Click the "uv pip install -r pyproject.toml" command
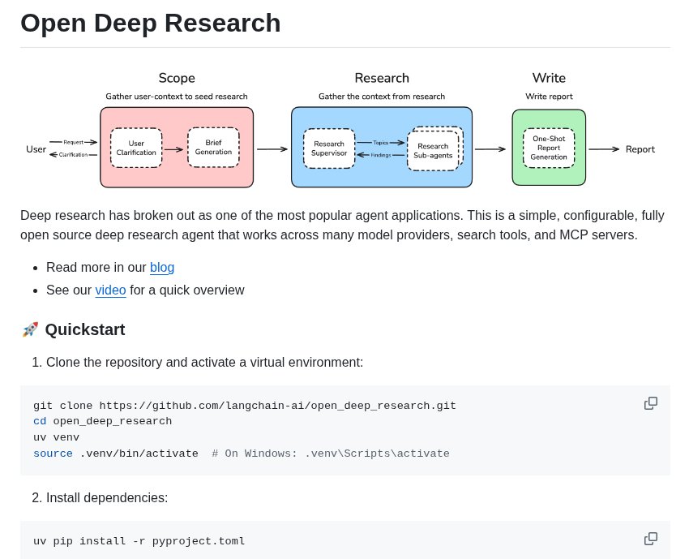689x559 pixels. click(x=139, y=541)
